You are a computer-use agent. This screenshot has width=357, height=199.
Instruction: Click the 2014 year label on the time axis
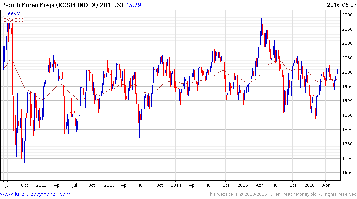[x=176, y=185]
